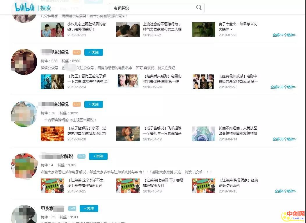Expand all 238 uploads link
Image resolution: width=306 pixels, height=223 pixels.
(283, 87)
